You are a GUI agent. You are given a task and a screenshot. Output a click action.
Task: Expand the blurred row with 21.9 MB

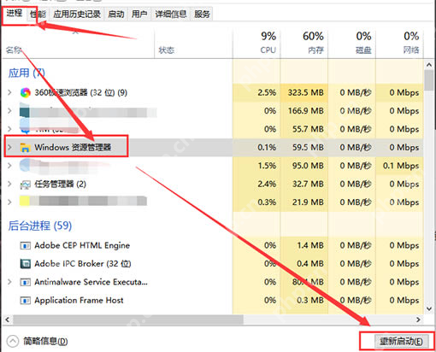point(9,202)
